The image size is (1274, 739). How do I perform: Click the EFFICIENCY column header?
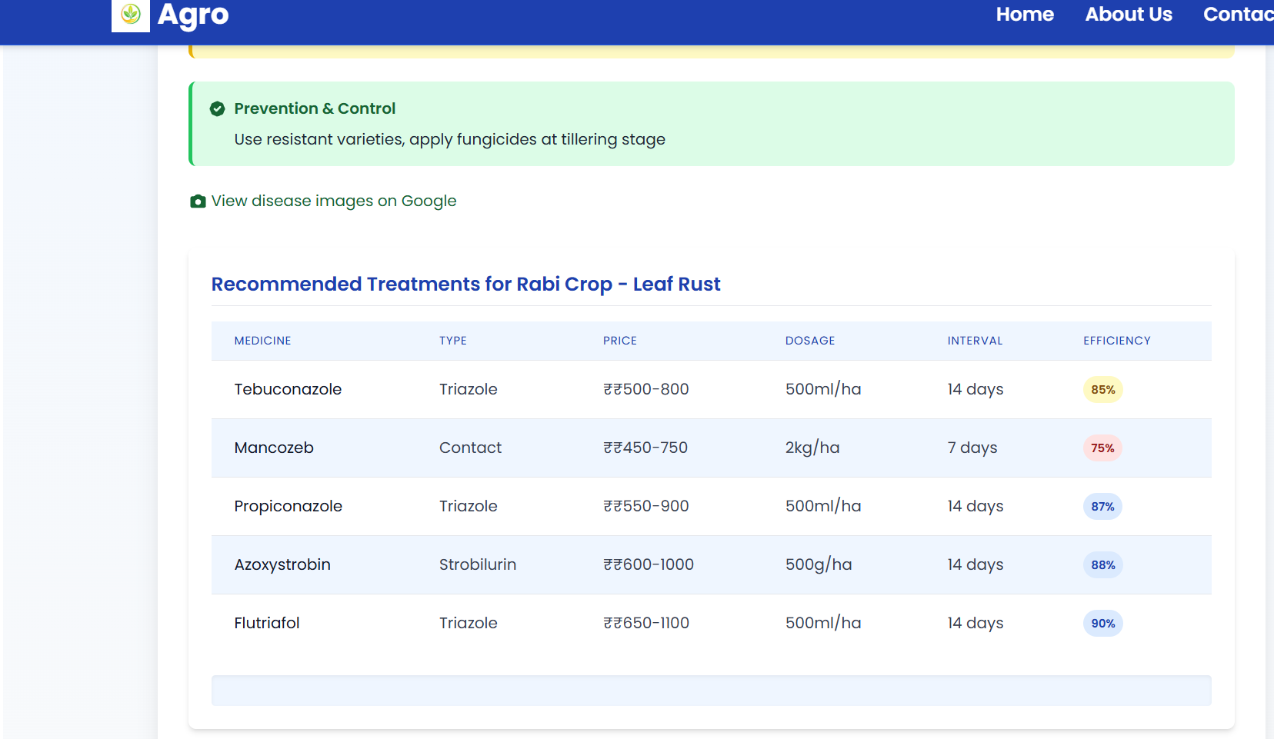click(1117, 341)
